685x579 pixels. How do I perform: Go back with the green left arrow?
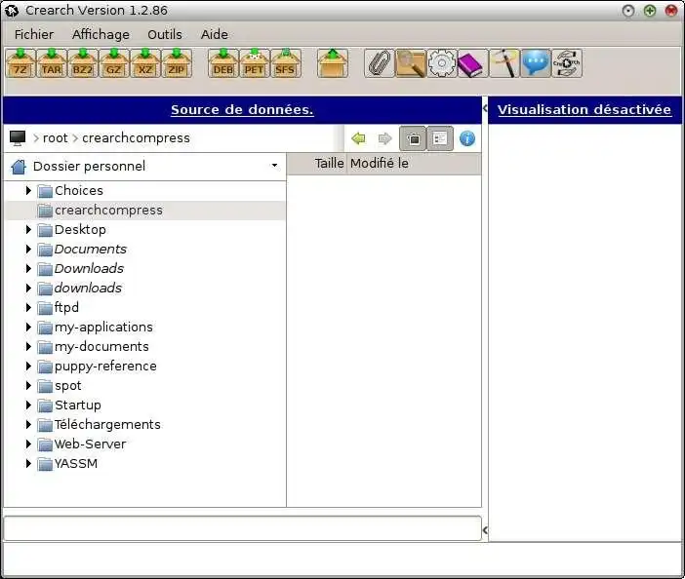coord(359,138)
